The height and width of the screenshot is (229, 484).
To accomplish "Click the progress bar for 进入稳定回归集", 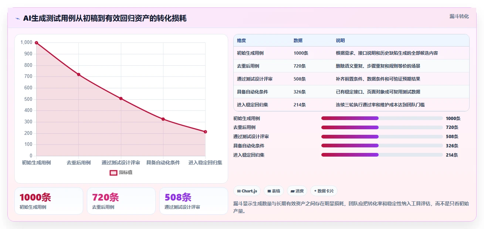I will [x=382, y=155].
